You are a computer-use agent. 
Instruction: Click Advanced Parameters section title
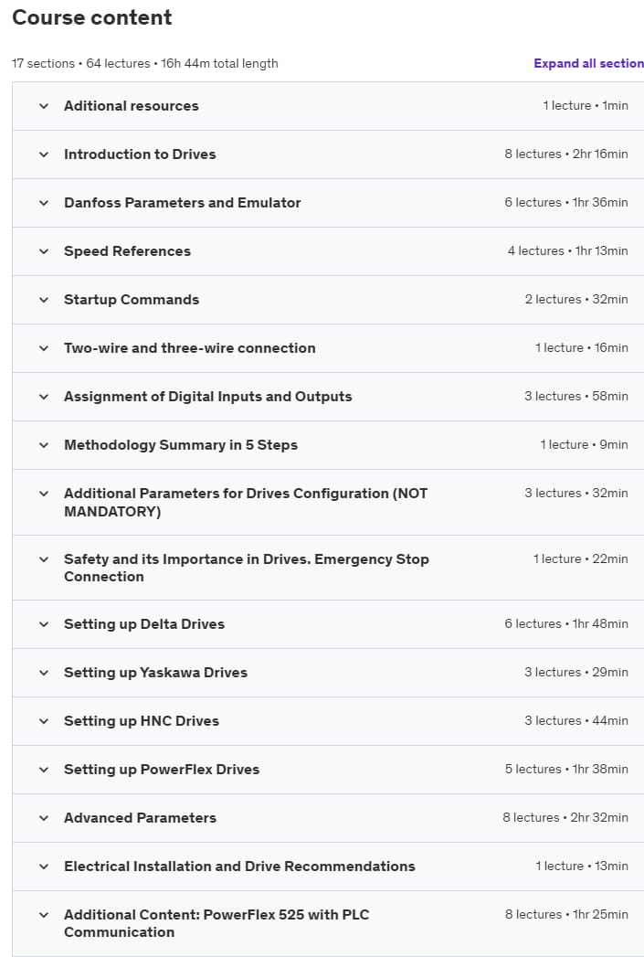(140, 818)
